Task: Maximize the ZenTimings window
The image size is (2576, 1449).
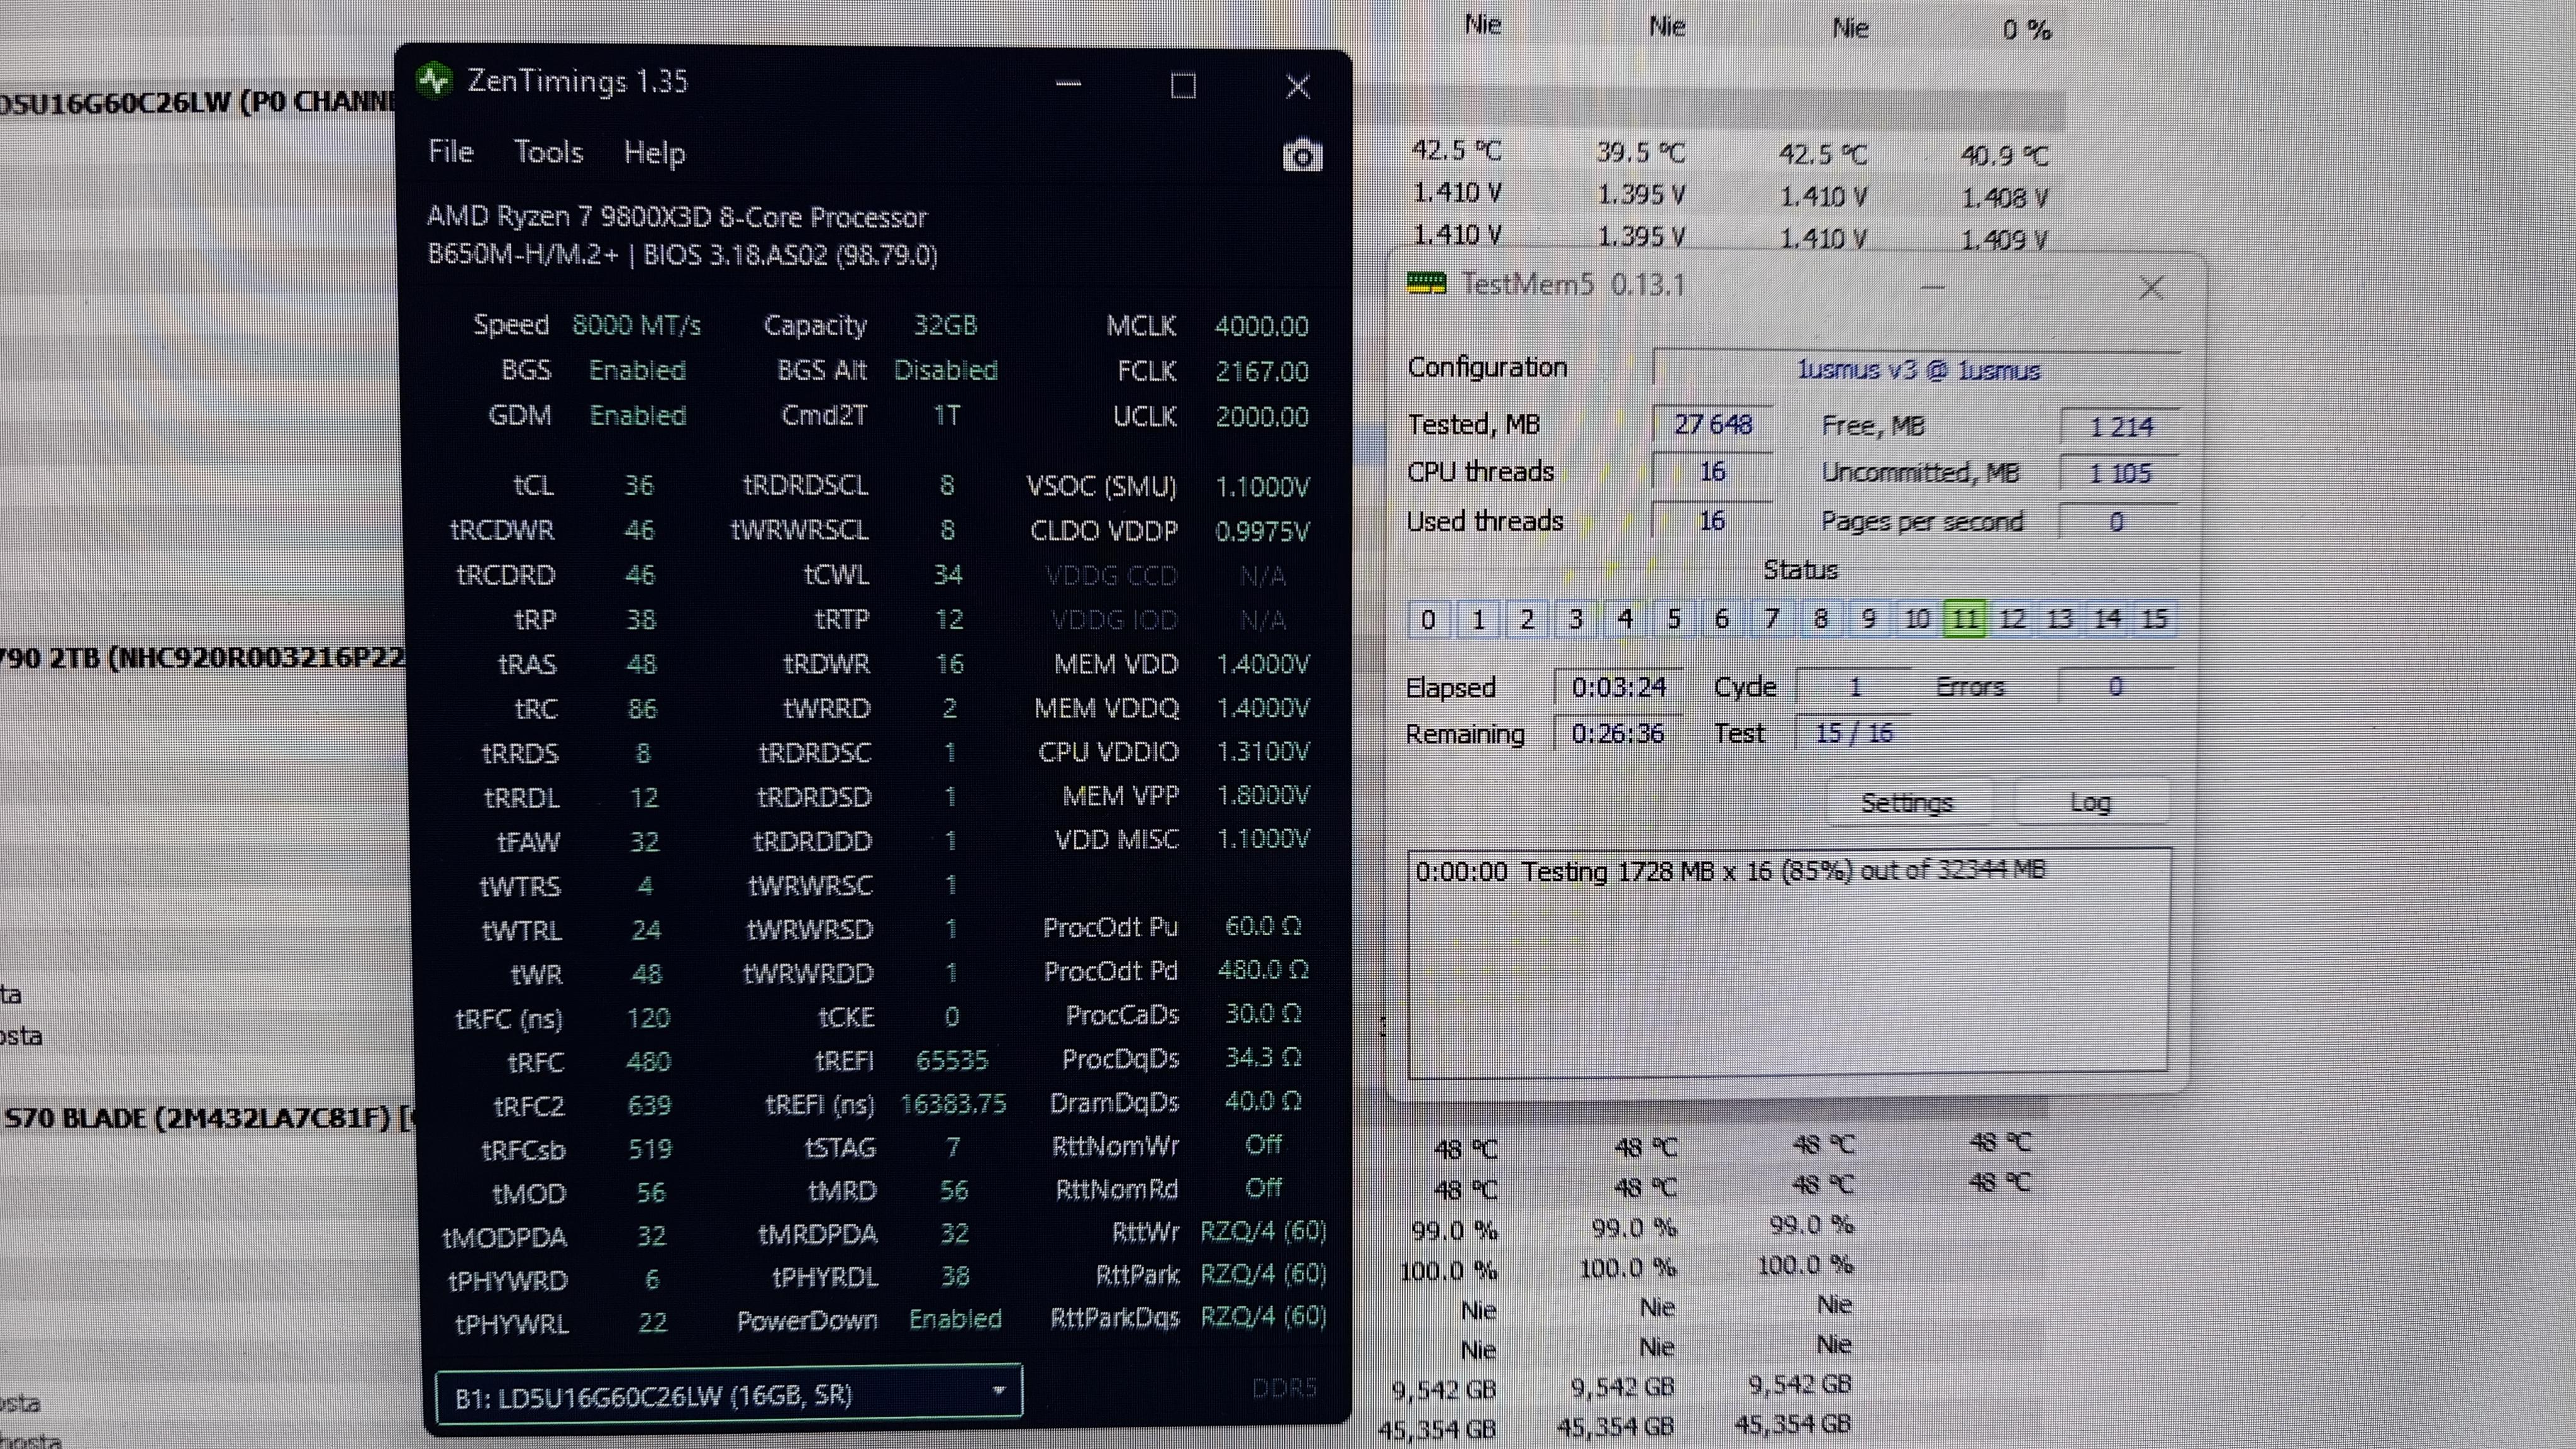Action: coord(1183,87)
